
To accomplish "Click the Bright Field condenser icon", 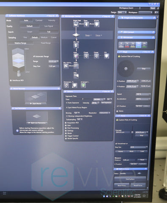I will pos(76,25).
